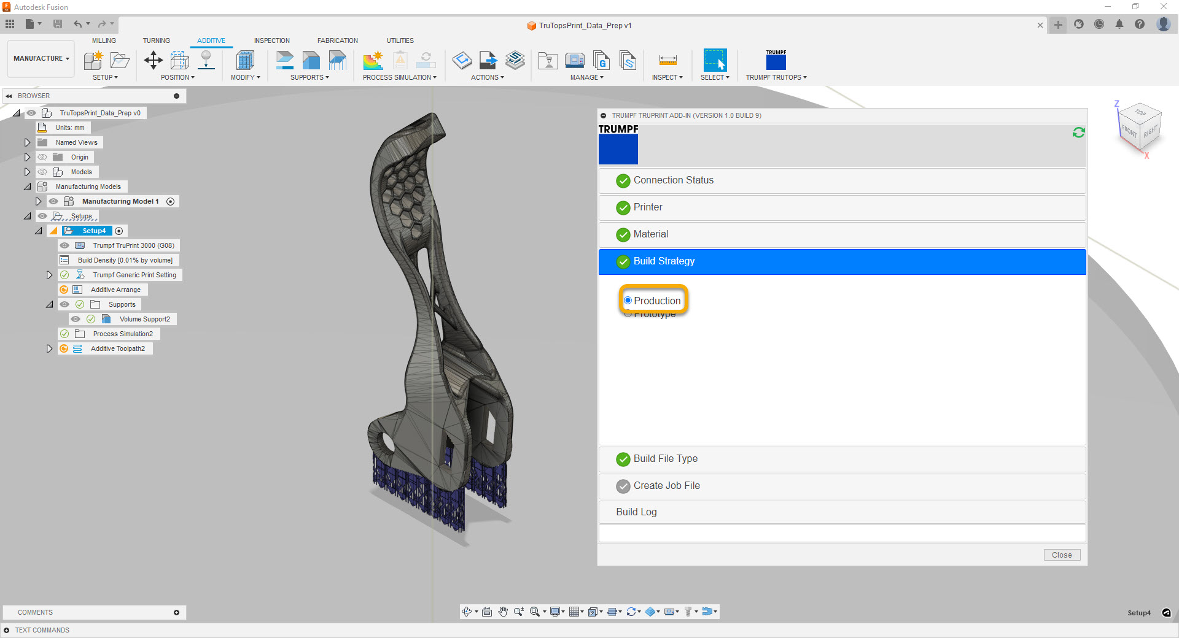Click the green refresh icon in Trumpf panel
1179x638 pixels.
[x=1078, y=133]
